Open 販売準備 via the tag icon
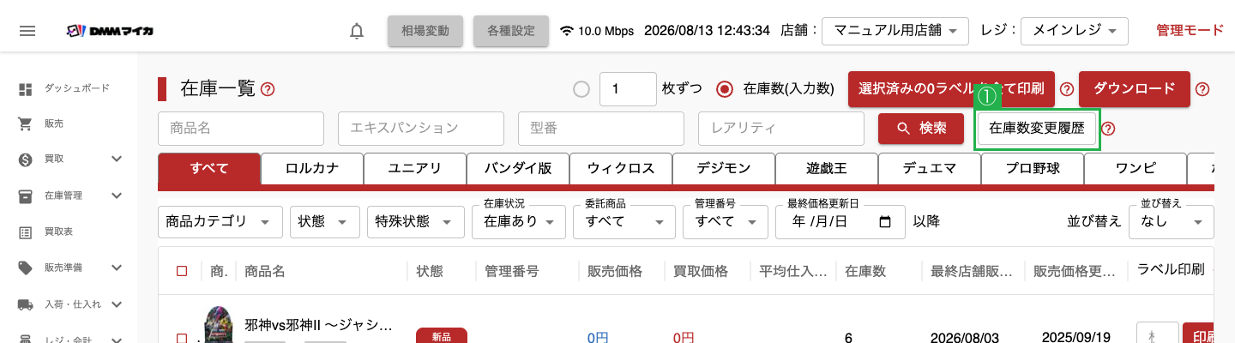Viewport: 1235px width, 343px height. pos(26,268)
